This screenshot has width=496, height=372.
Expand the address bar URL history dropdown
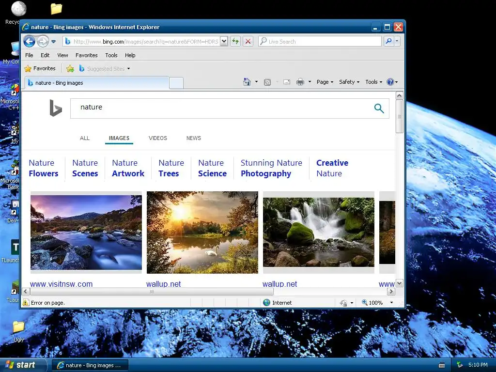tap(224, 41)
